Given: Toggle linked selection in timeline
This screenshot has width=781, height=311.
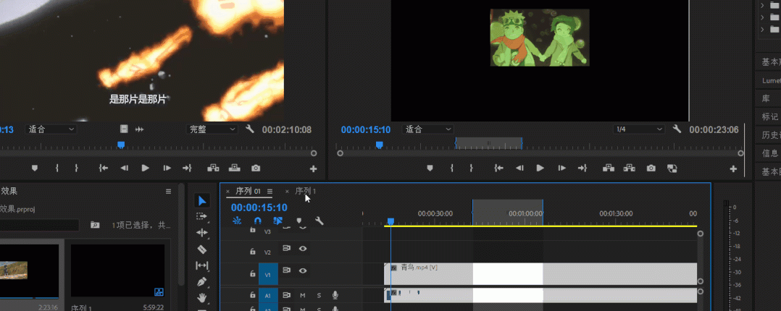Looking at the screenshot, I should [x=278, y=221].
